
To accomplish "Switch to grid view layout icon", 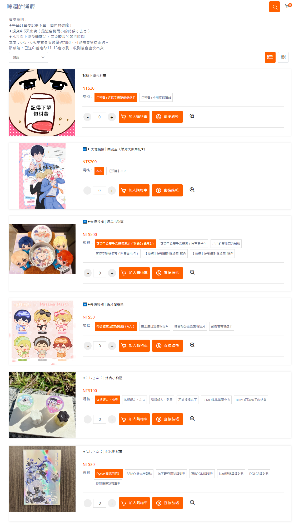I will tap(283, 57).
